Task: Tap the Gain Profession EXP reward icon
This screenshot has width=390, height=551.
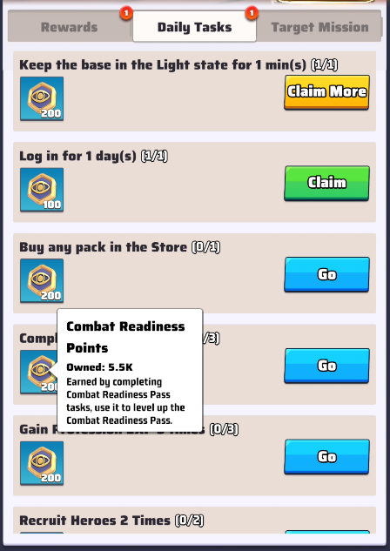Action: [x=42, y=463]
